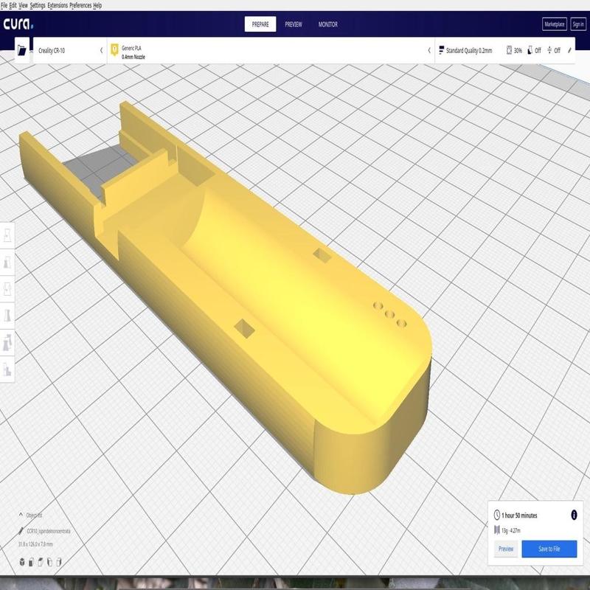Switch to the right side view icon
This screenshot has width=590, height=590.
click(59, 562)
